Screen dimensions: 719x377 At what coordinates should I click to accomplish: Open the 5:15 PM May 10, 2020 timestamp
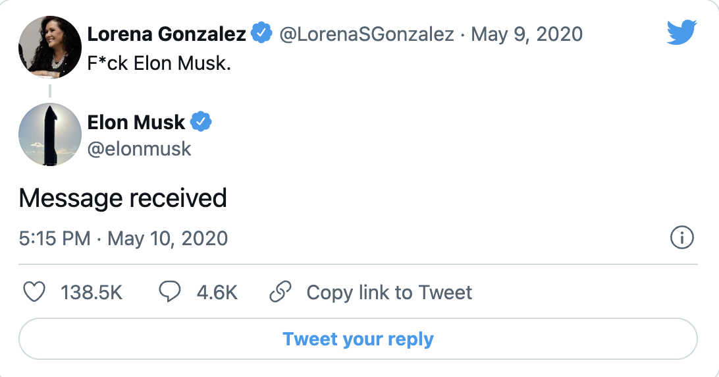tap(123, 238)
